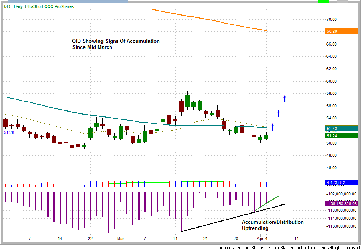The height and width of the screenshot is (250, 361).
Task: Click the 50.00 price axis label
Action: [x=331, y=143]
